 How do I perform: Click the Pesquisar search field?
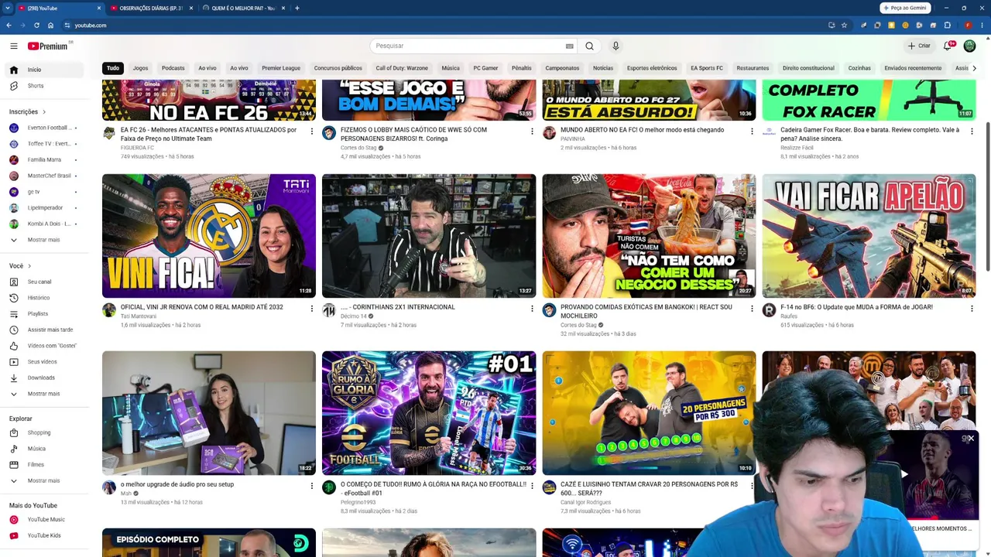(x=471, y=46)
